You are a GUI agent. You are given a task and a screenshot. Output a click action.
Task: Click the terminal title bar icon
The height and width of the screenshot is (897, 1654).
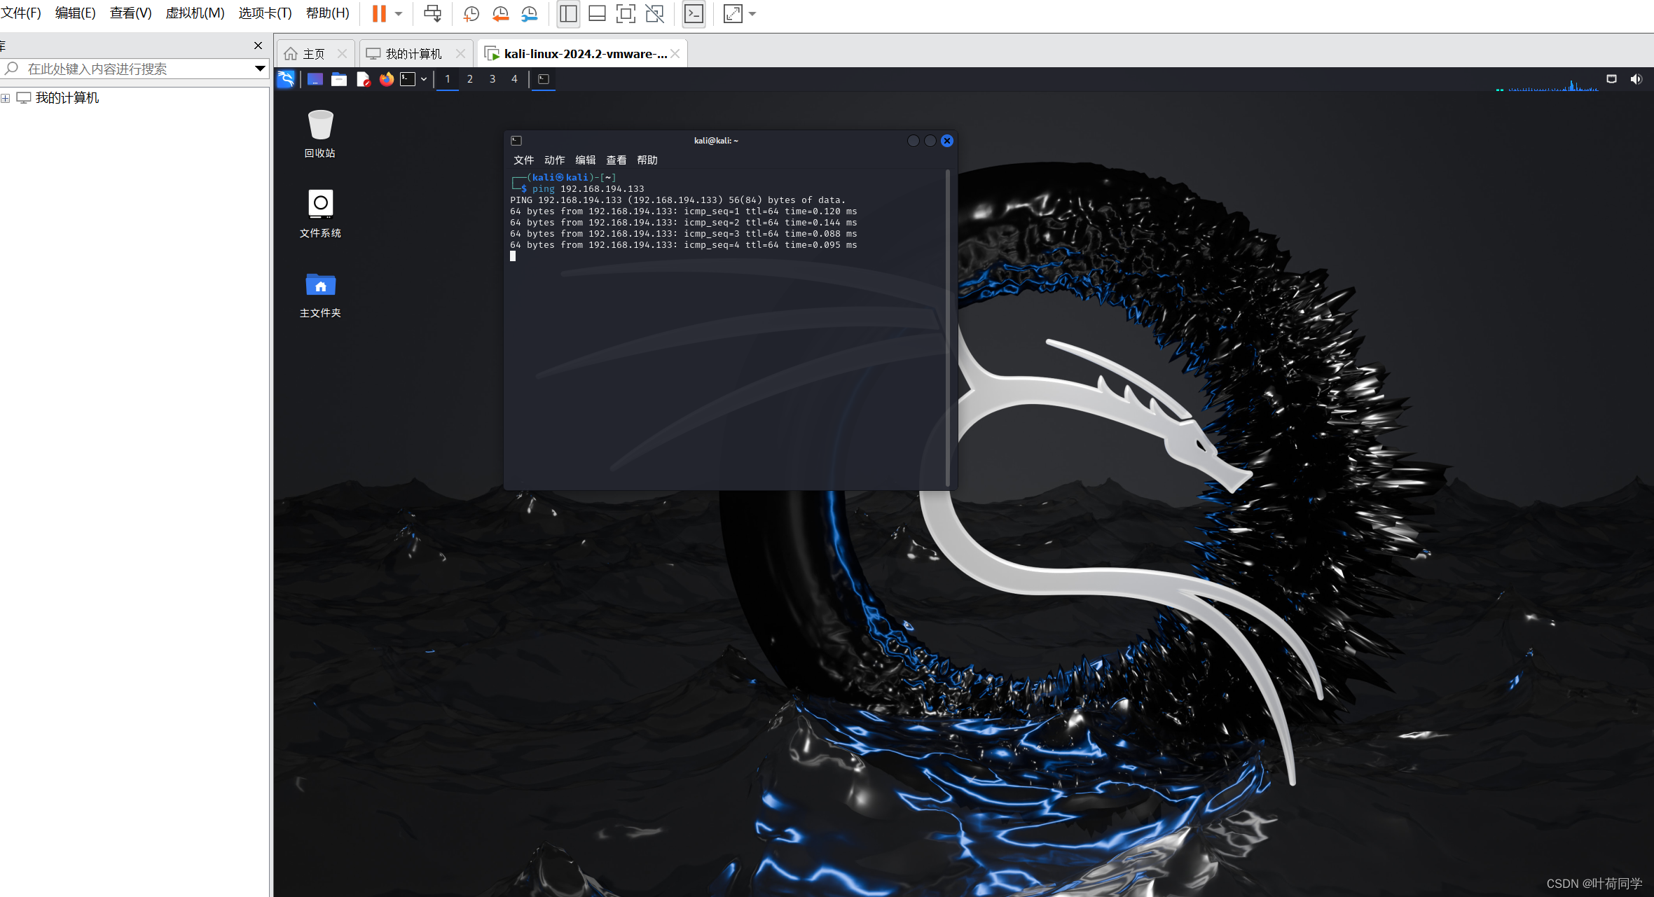coord(516,141)
